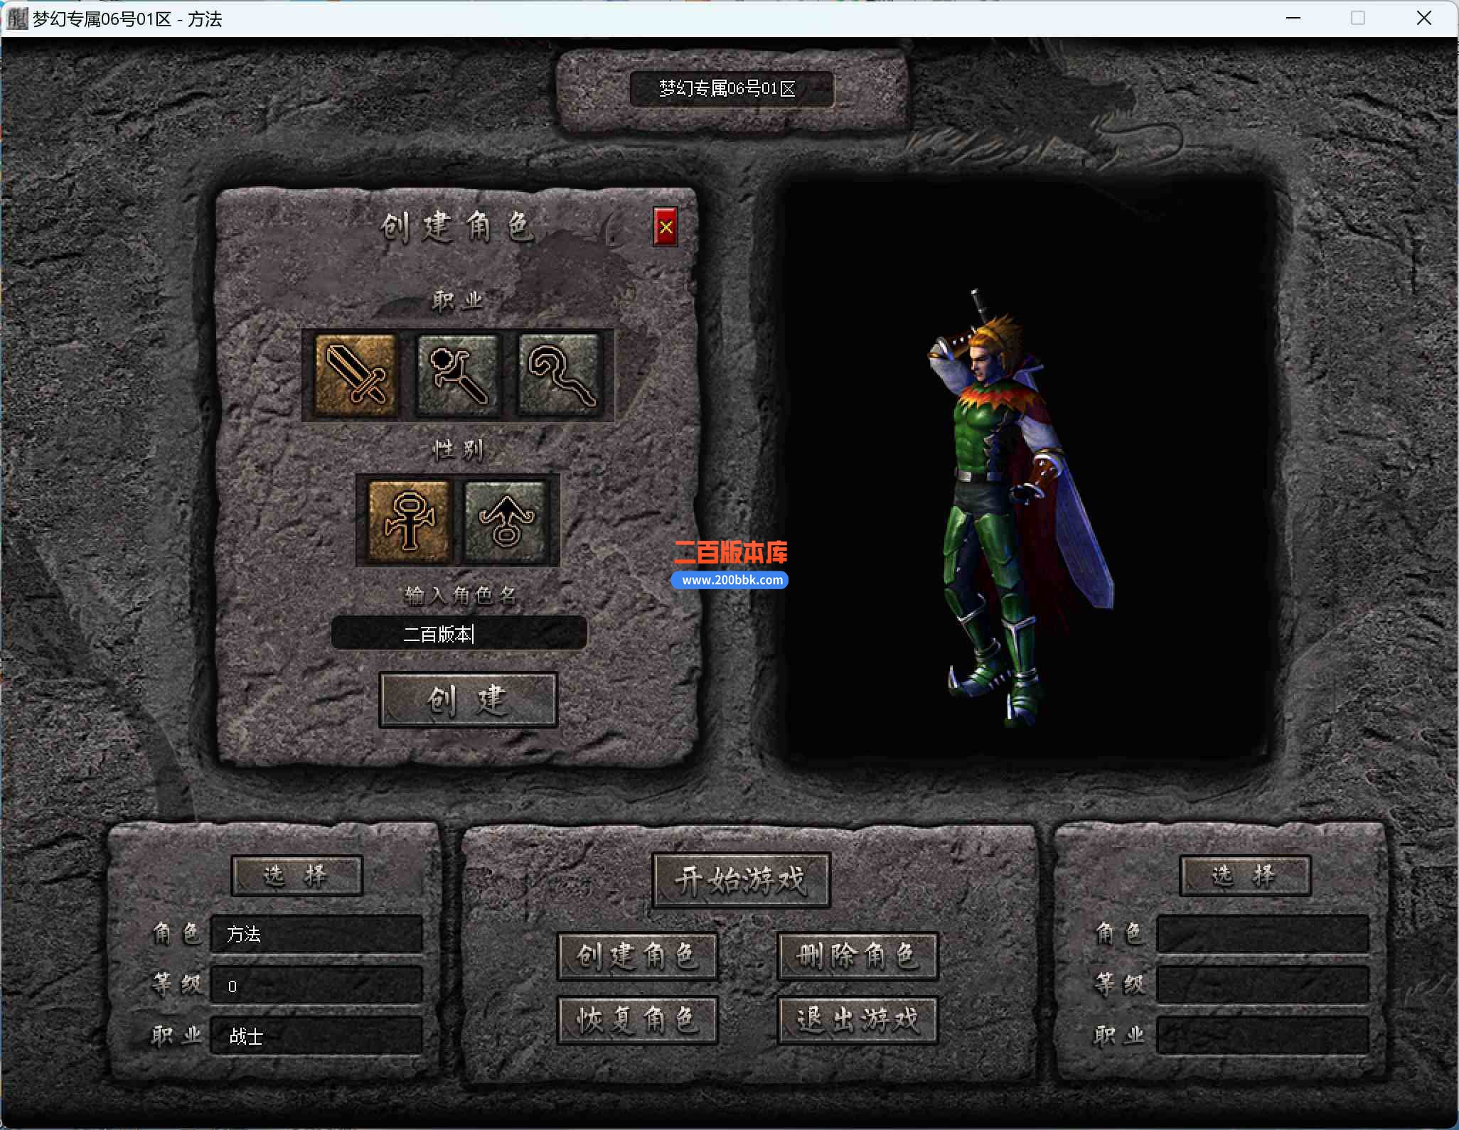Click the game icon in the title bar
1459x1130 pixels.
click(16, 18)
